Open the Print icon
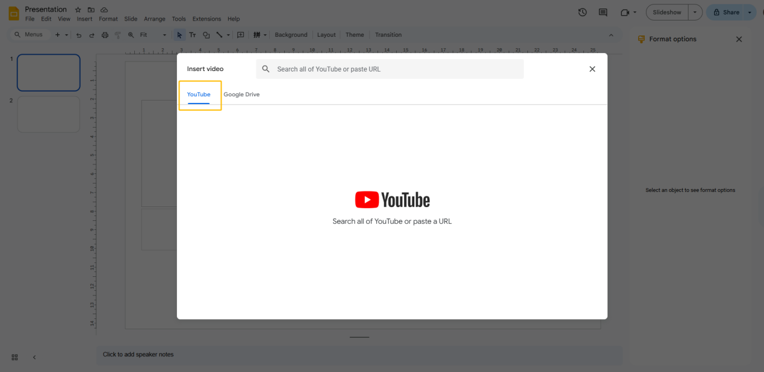The height and width of the screenshot is (372, 764). point(105,34)
